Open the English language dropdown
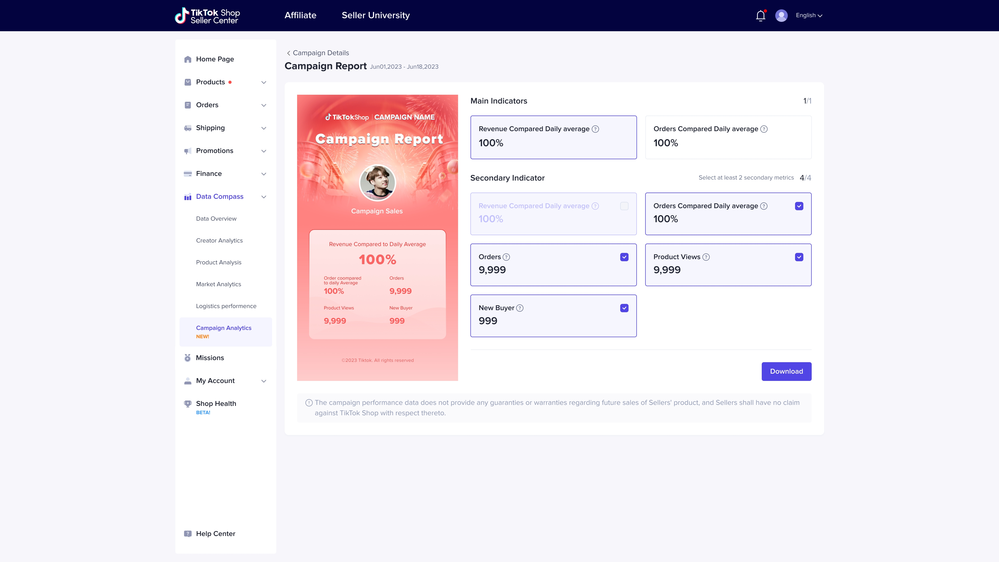999x562 pixels. coord(809,16)
